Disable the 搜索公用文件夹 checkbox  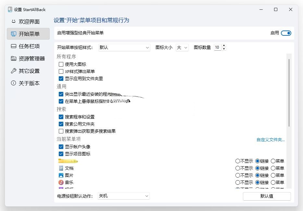tap(61, 124)
